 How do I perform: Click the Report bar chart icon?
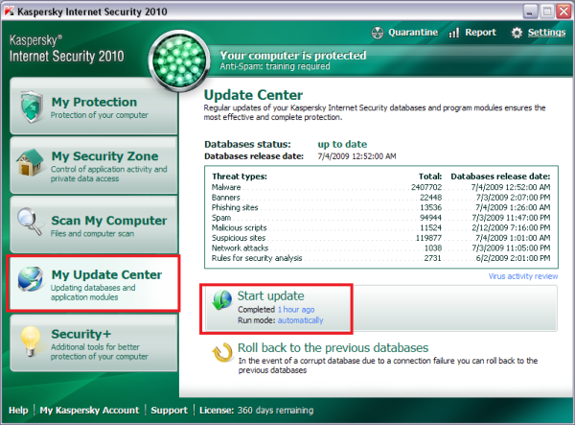point(454,33)
